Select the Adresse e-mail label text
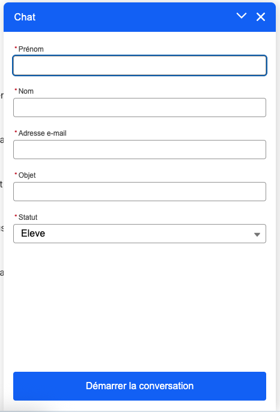Image resolution: width=280 pixels, height=412 pixels. tap(42, 133)
